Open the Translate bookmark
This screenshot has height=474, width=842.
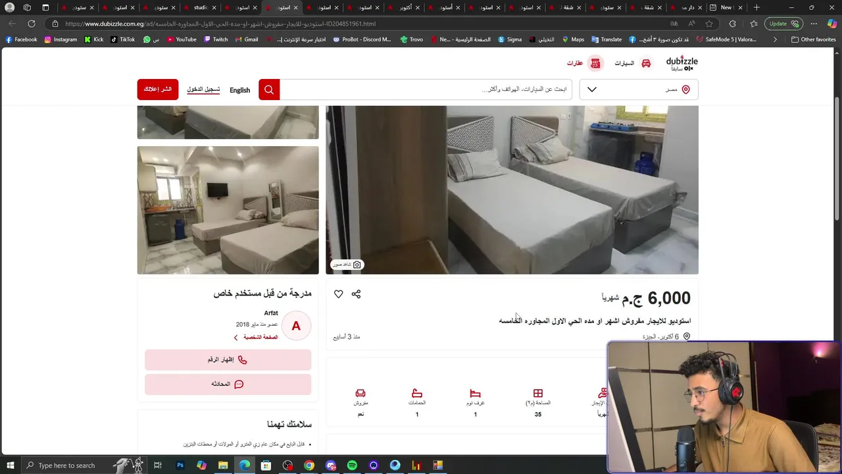pos(606,39)
